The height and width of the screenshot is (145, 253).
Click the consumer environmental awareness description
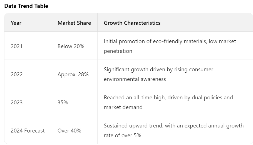158,74
